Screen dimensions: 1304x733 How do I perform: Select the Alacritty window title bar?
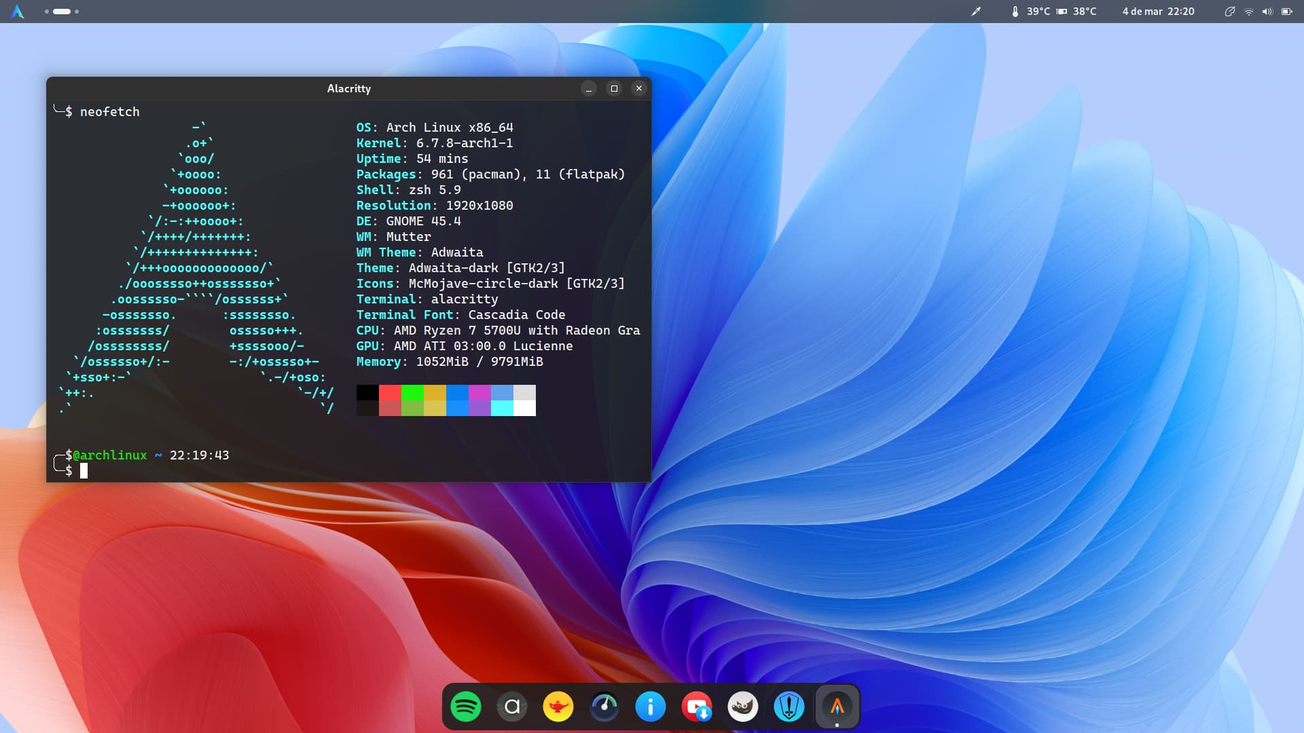point(348,88)
